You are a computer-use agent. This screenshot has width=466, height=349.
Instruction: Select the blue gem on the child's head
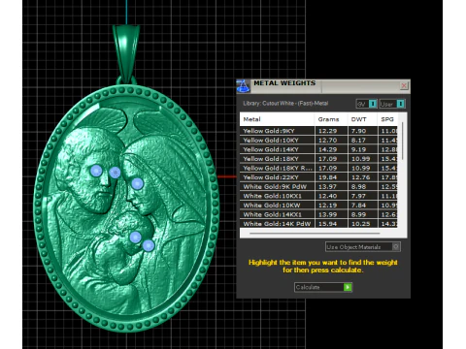click(135, 238)
